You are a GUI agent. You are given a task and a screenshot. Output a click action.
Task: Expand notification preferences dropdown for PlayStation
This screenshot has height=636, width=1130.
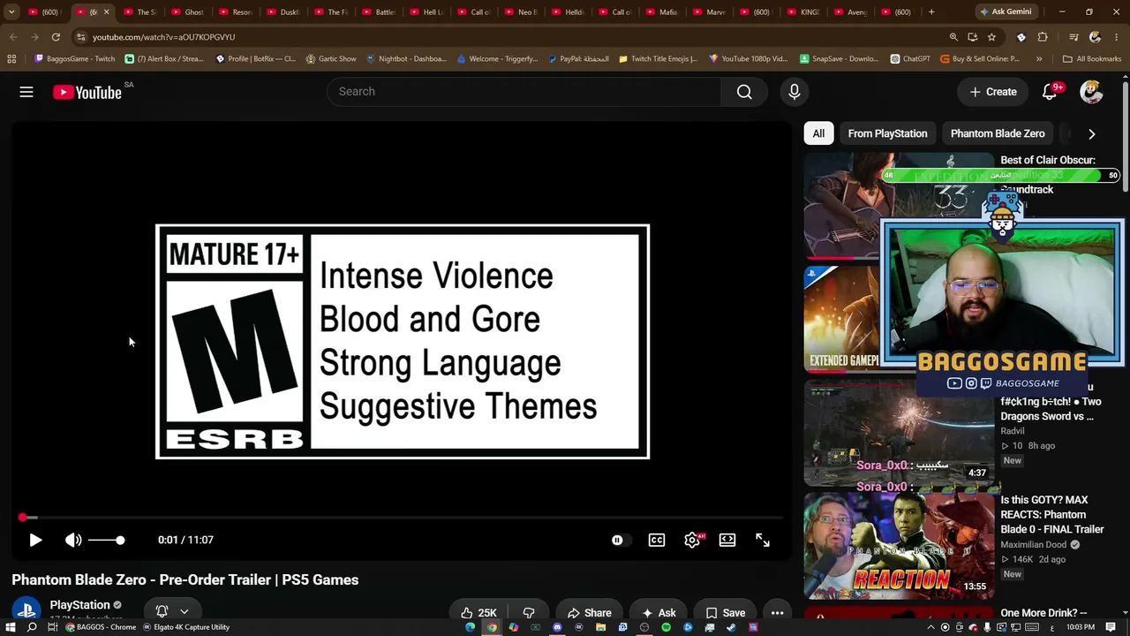(184, 611)
